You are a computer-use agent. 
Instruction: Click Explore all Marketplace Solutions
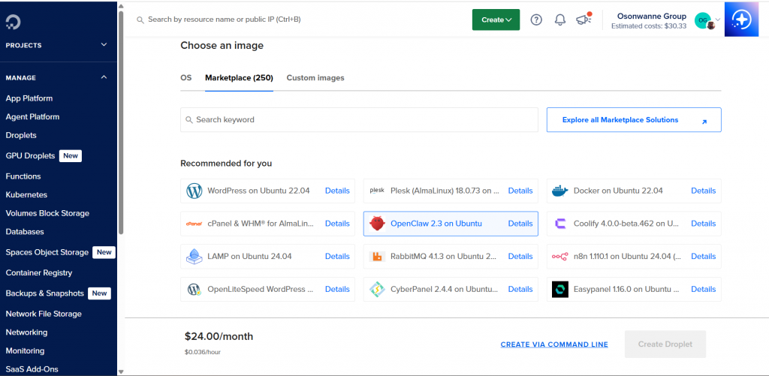click(x=634, y=120)
